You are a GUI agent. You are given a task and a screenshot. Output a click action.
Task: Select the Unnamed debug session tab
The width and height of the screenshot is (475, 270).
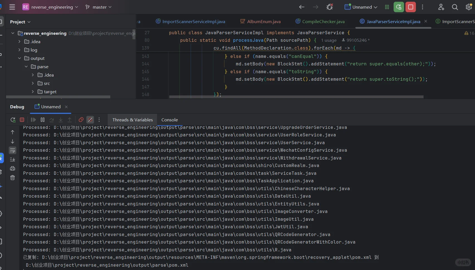(x=51, y=107)
